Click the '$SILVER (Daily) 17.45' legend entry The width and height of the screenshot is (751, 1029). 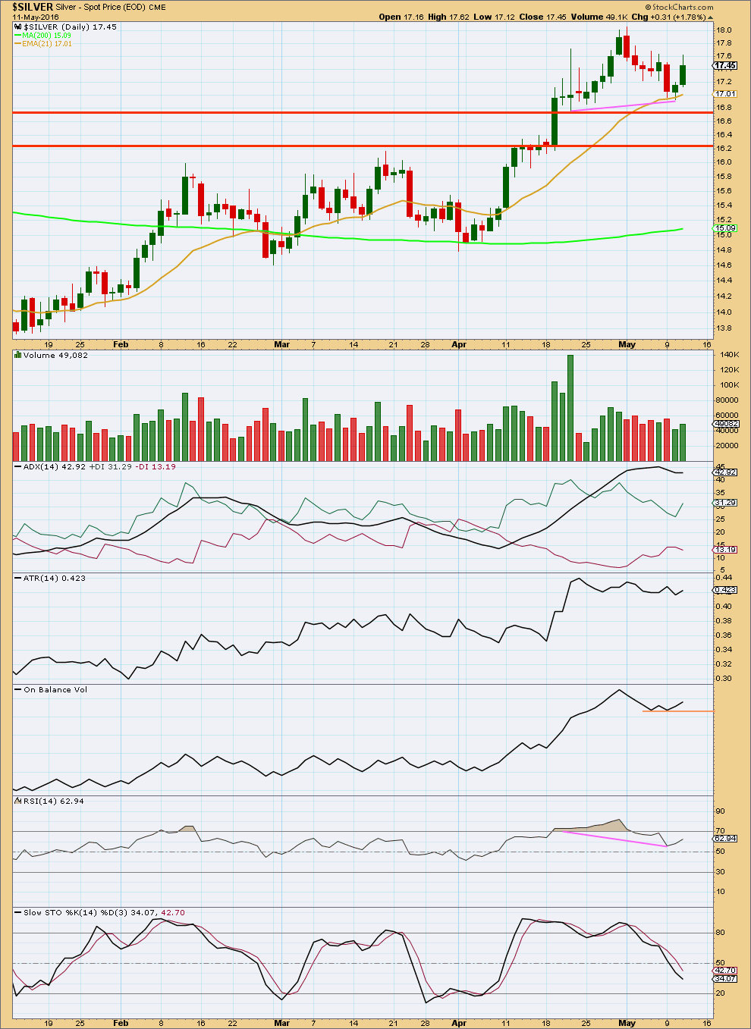tap(70, 27)
